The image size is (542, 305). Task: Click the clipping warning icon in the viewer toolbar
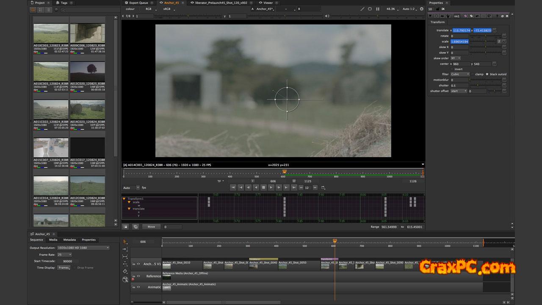[x=370, y=9]
